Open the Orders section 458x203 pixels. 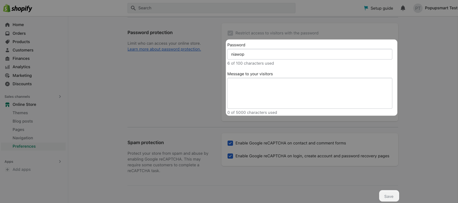(19, 33)
